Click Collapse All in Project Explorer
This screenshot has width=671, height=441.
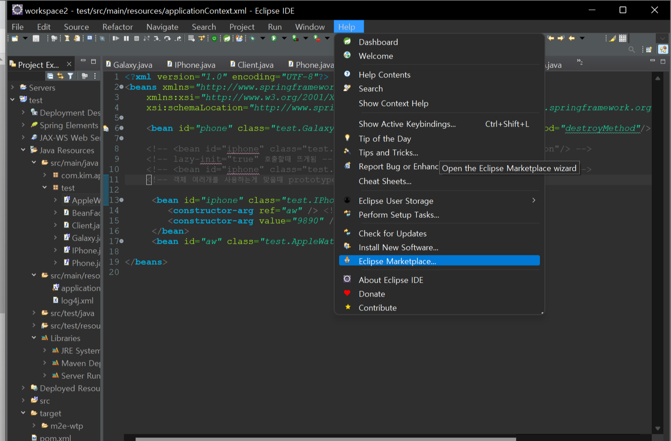(50, 76)
